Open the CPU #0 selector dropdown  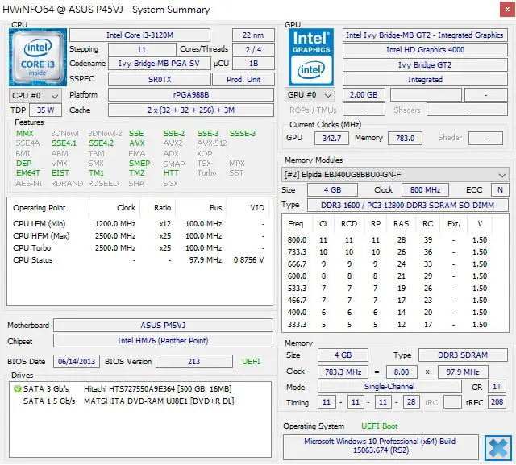35,96
